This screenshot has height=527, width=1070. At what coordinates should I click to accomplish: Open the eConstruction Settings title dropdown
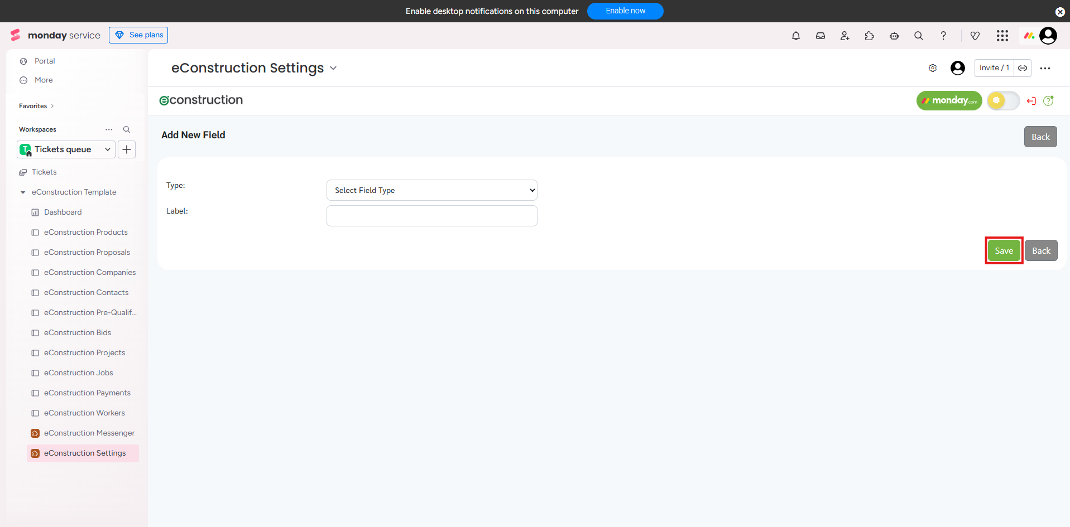[333, 68]
